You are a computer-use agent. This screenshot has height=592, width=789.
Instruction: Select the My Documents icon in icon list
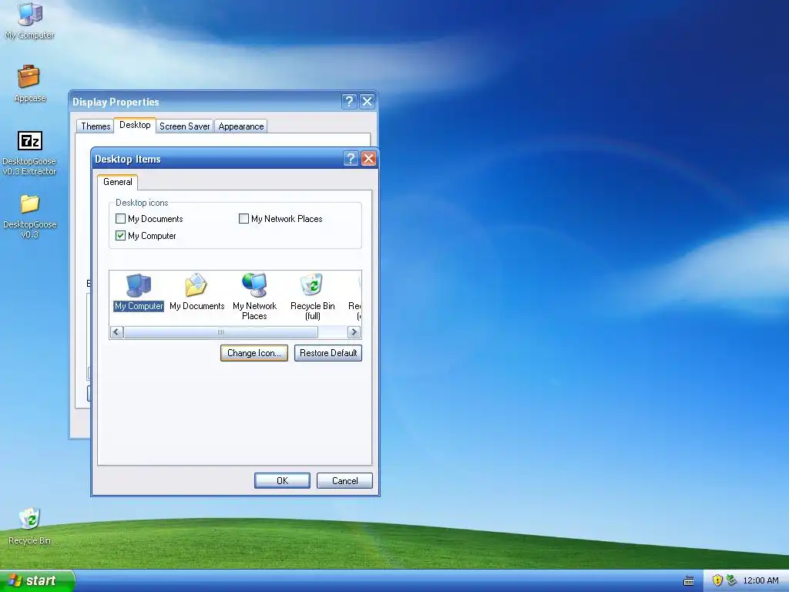(x=196, y=292)
